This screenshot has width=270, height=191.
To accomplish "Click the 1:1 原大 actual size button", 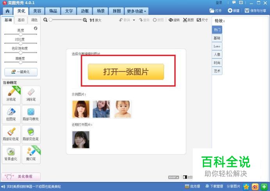I will click(x=95, y=20).
